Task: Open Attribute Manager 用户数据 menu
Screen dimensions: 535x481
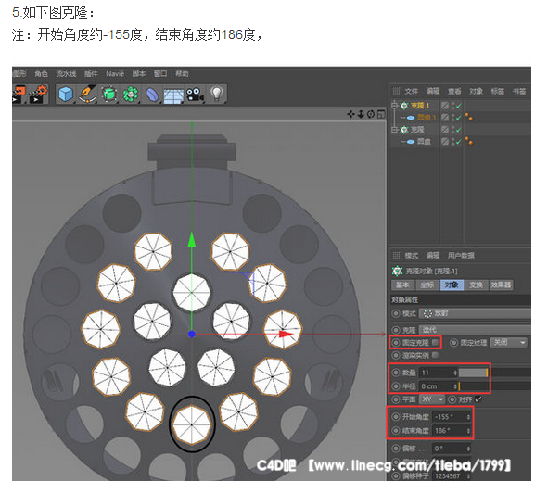Action: [x=461, y=256]
